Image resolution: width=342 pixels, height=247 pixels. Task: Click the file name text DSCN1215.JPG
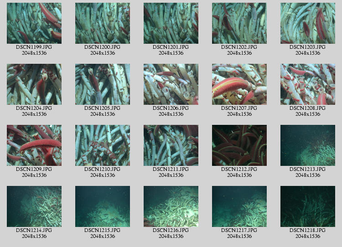click(103, 230)
